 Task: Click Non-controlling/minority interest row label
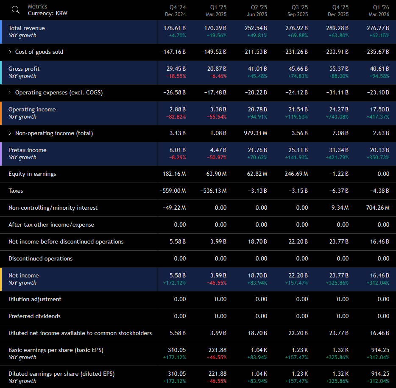[53, 208]
